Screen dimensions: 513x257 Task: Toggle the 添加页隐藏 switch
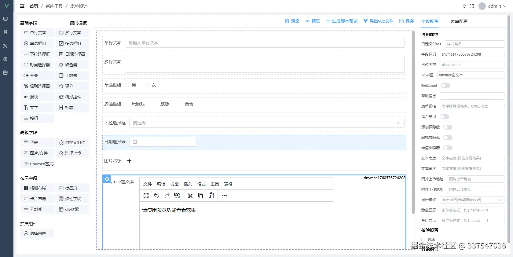[448, 127]
